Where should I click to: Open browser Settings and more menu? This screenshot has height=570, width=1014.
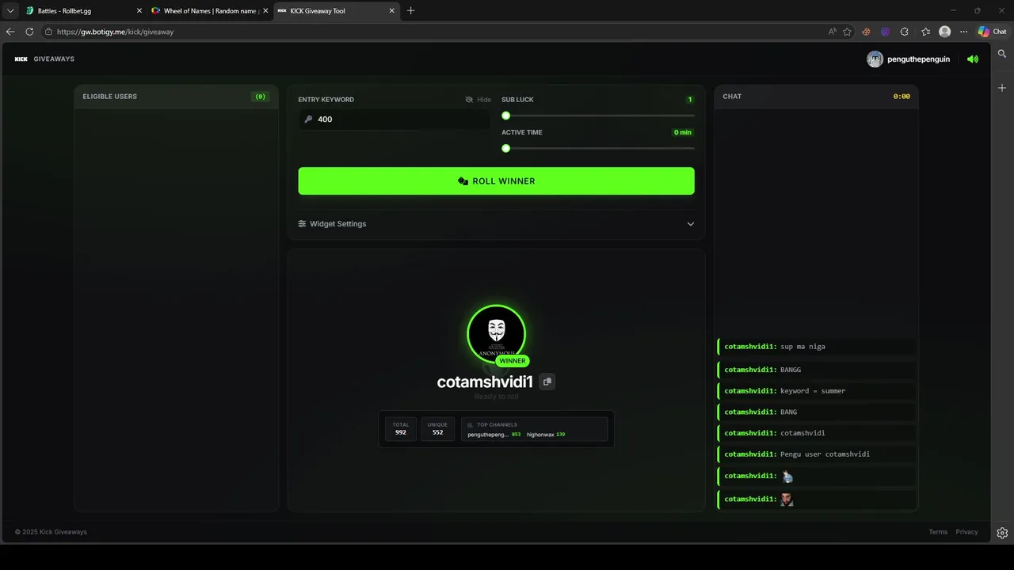pyautogui.click(x=963, y=32)
